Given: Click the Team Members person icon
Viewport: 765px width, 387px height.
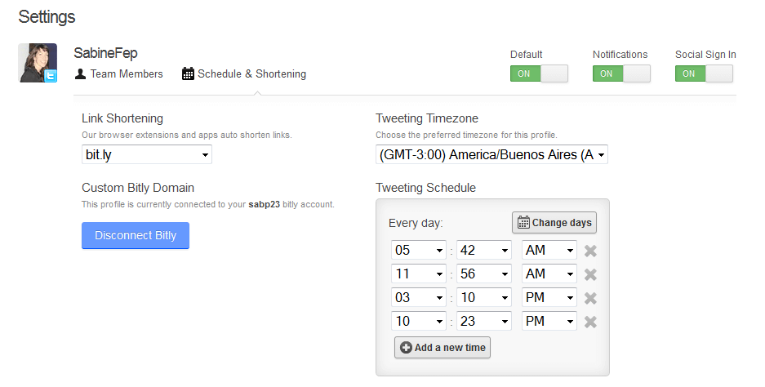Looking at the screenshot, I should 81,73.
